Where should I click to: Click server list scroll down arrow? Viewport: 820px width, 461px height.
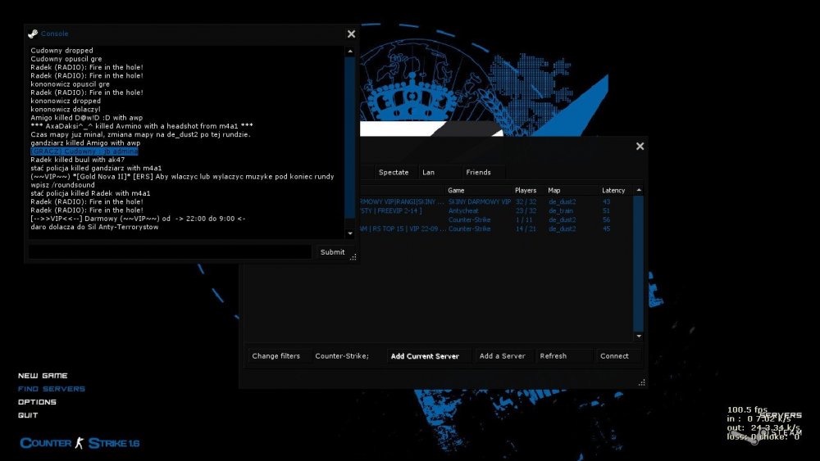pos(639,337)
